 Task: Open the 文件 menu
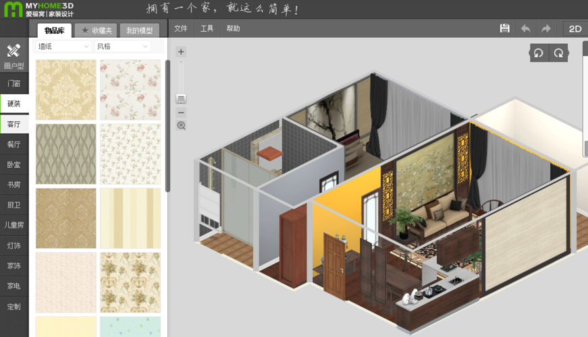(x=181, y=29)
